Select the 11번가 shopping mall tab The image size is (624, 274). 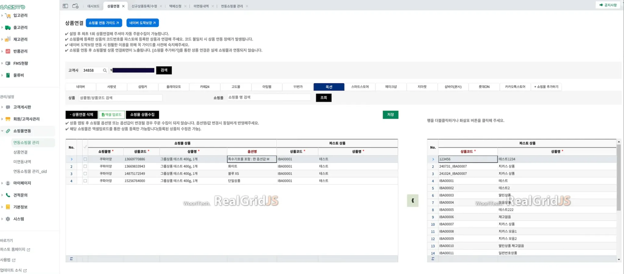coord(298,87)
